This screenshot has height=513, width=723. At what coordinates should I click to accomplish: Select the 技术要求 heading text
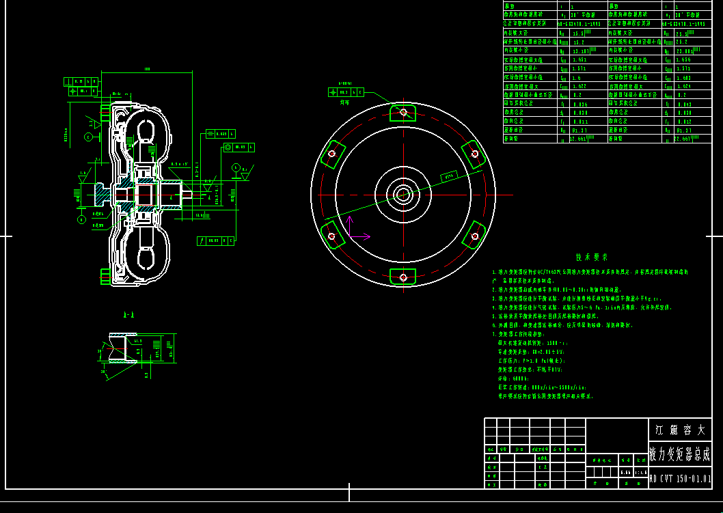[592, 258]
